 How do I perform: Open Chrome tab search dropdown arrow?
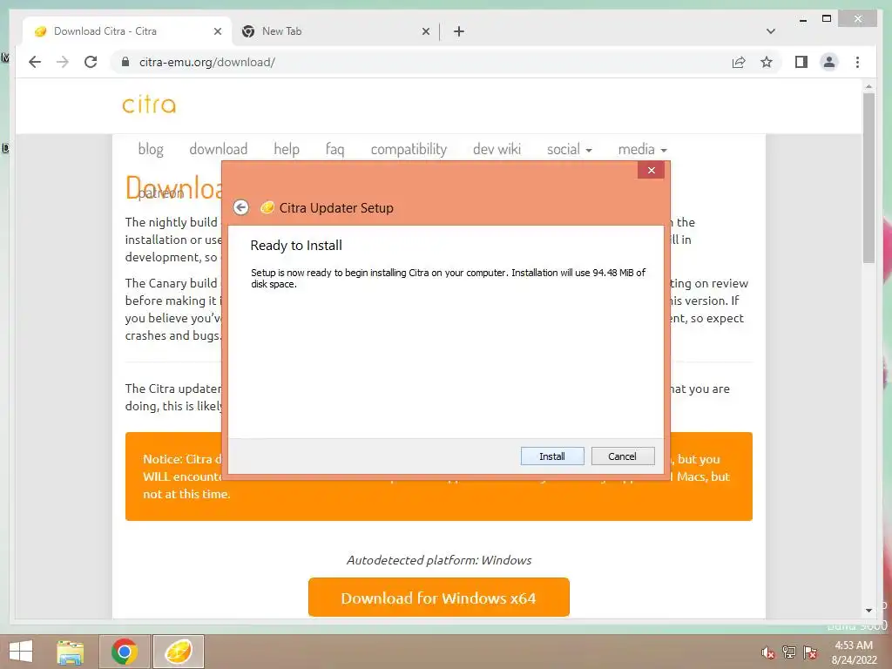pyautogui.click(x=771, y=31)
